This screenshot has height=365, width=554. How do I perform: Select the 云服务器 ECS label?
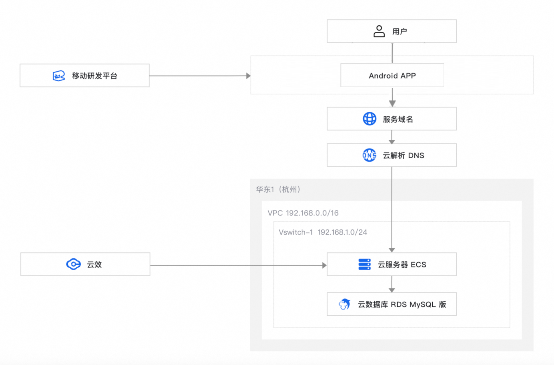[x=402, y=265]
